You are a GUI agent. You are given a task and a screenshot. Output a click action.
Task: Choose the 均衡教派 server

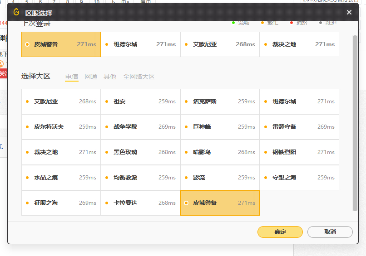point(140,178)
